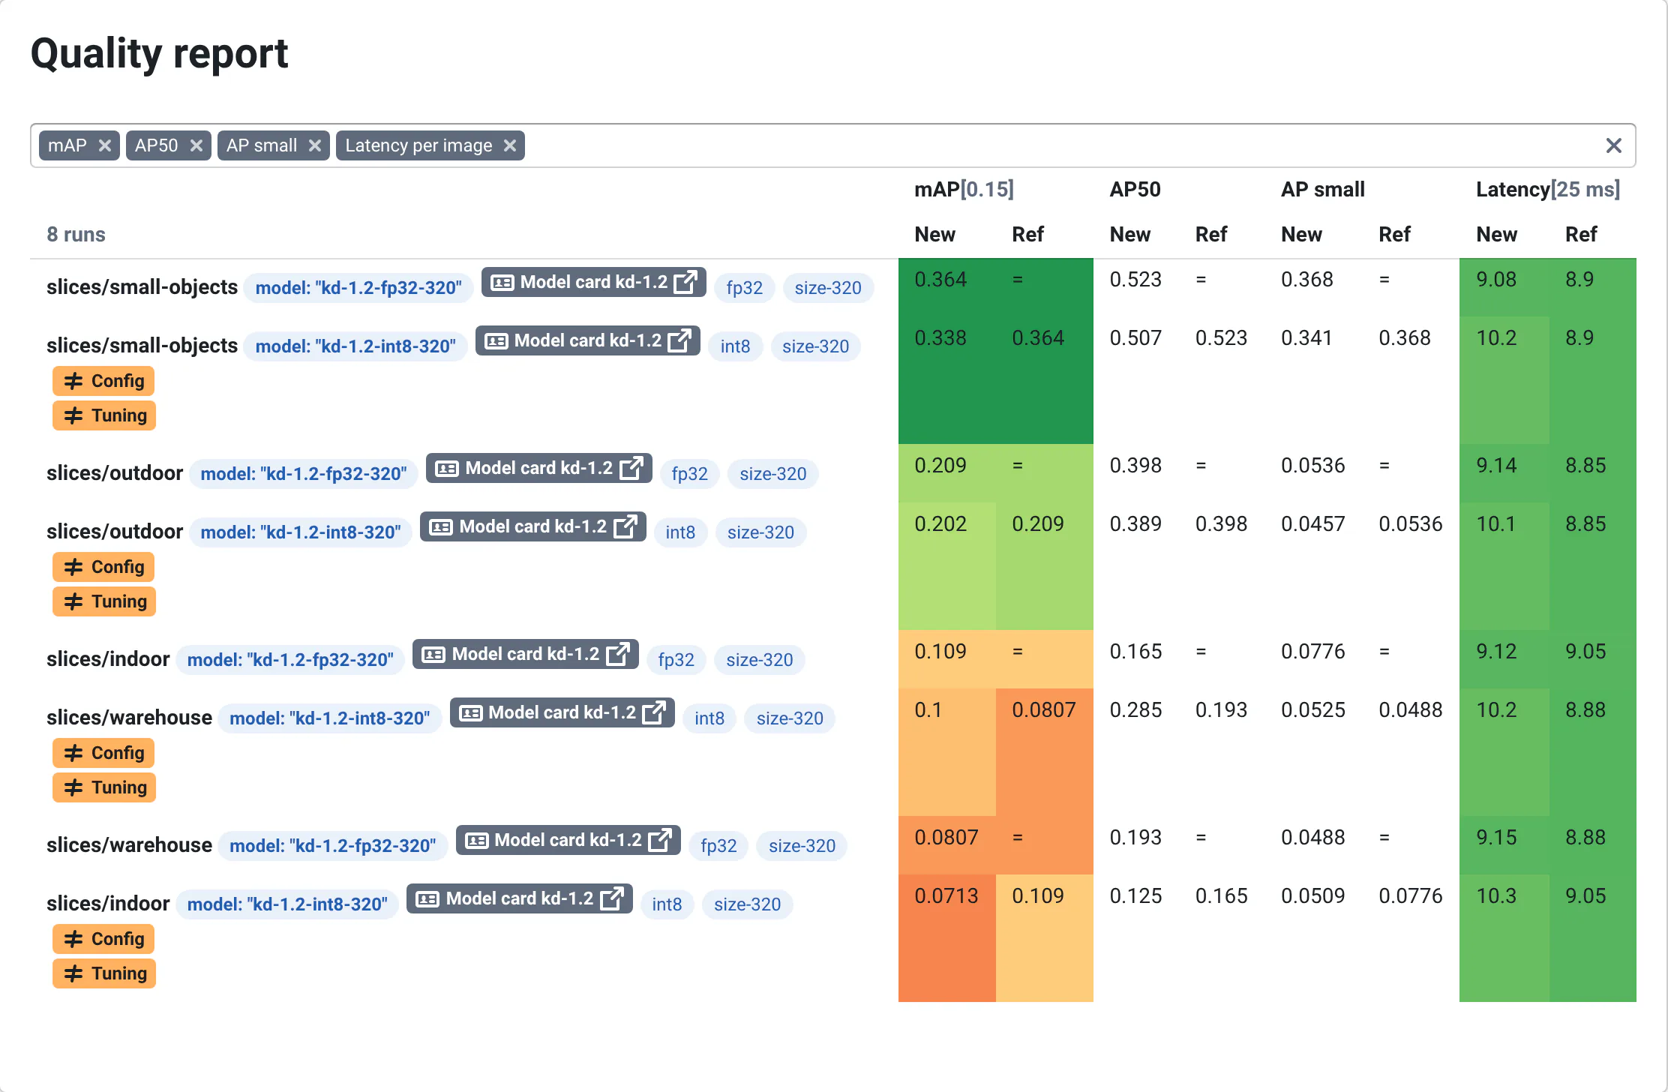Select the 0.364 mAP New cell

[947, 287]
